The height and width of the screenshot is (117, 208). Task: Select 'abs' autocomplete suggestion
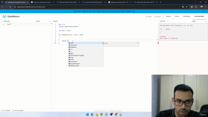[85, 53]
